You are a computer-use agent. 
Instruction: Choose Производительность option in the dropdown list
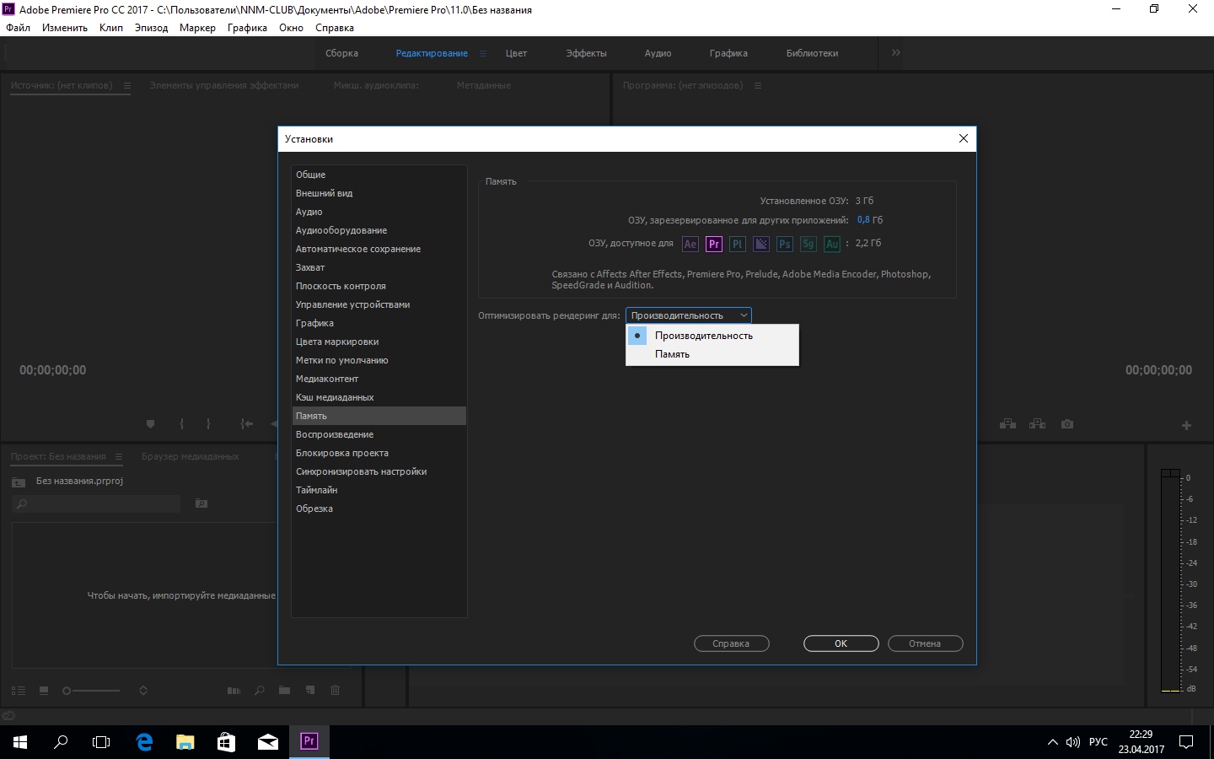(703, 336)
